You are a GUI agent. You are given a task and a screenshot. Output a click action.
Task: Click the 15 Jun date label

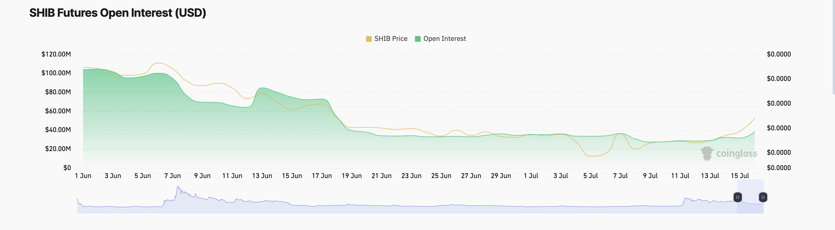[x=292, y=176]
